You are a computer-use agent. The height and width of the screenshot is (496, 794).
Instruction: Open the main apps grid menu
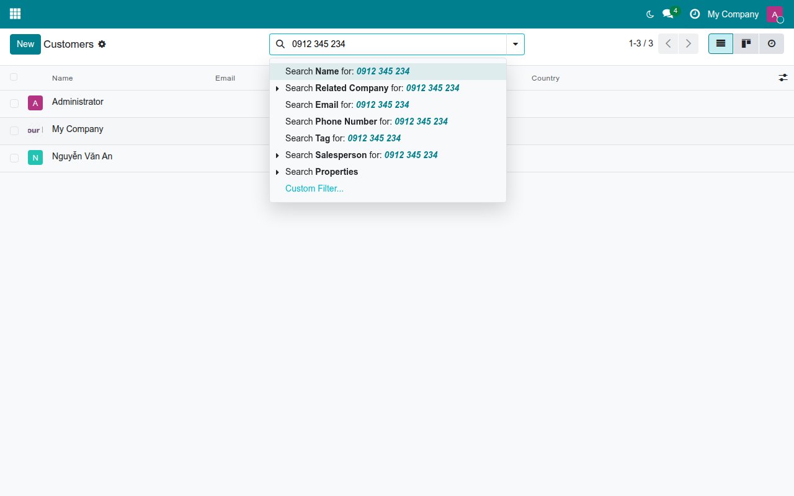click(x=16, y=14)
